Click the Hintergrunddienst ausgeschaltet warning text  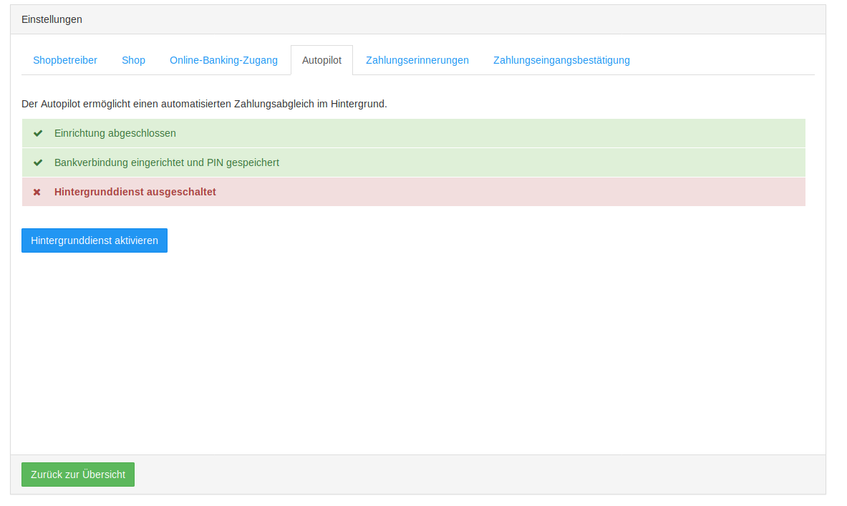click(135, 192)
